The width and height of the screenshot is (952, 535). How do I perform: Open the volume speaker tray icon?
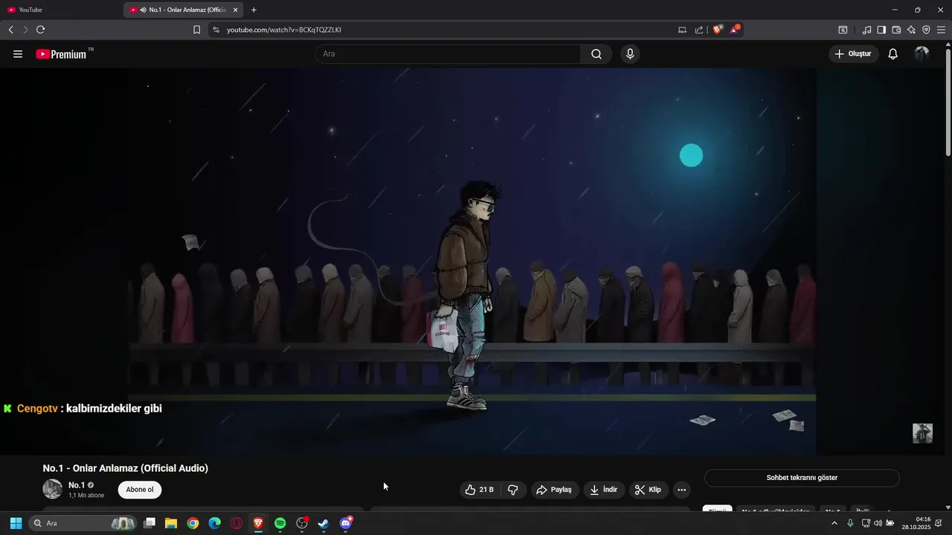click(x=878, y=523)
